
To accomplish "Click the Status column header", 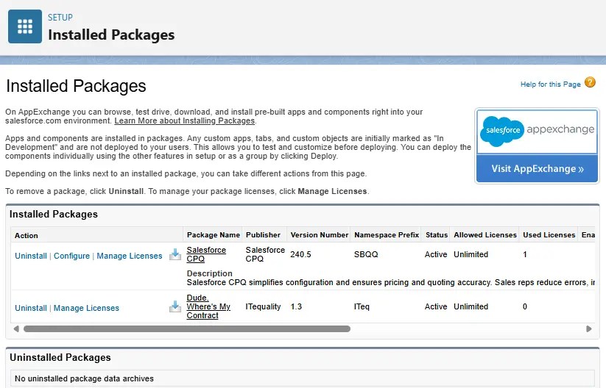I will tap(437, 234).
